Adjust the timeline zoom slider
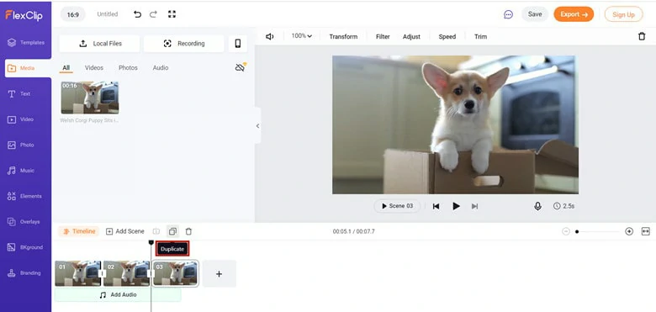Viewport: 656px width, 312px height. [x=597, y=231]
